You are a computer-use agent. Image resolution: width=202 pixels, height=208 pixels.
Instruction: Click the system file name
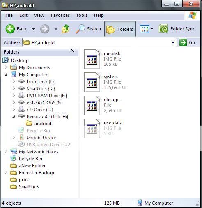111,77
